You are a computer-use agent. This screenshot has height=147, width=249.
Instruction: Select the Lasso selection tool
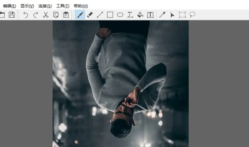click(x=193, y=15)
